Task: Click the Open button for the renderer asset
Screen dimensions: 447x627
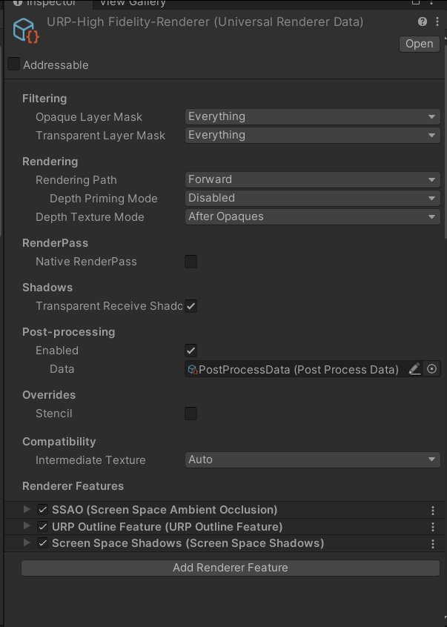Action: pyautogui.click(x=419, y=44)
